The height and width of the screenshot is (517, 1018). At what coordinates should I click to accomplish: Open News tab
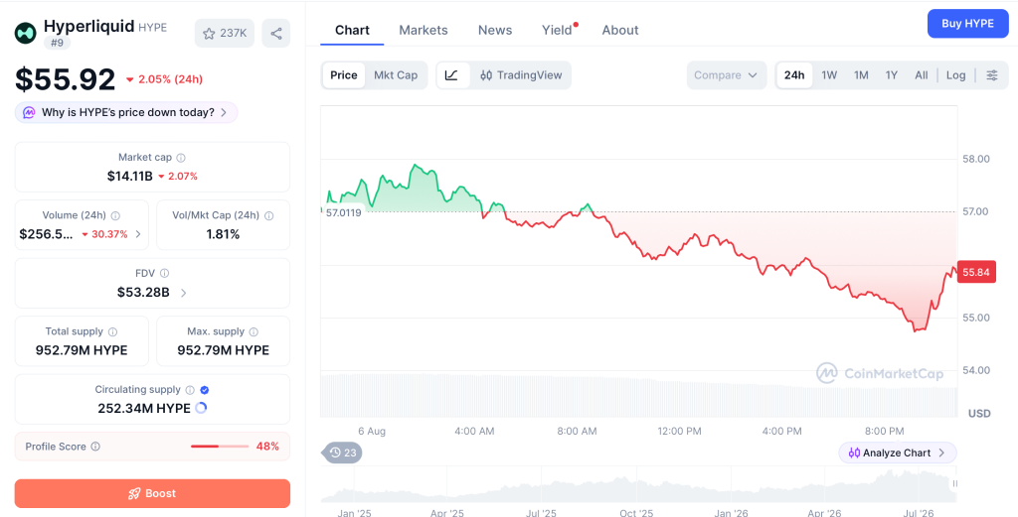(x=495, y=30)
